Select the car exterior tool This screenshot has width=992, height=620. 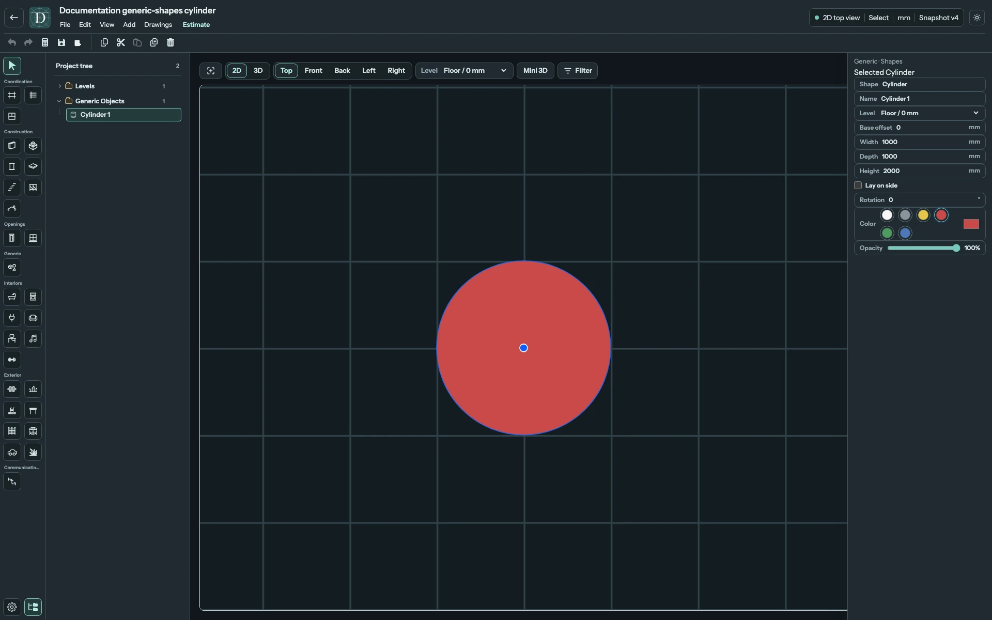coord(12,452)
